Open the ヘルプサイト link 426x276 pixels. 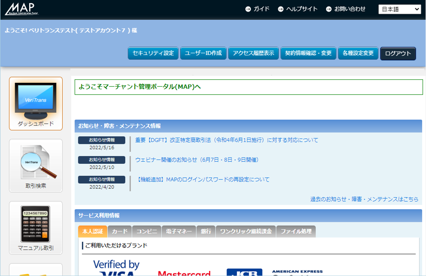pos(302,8)
